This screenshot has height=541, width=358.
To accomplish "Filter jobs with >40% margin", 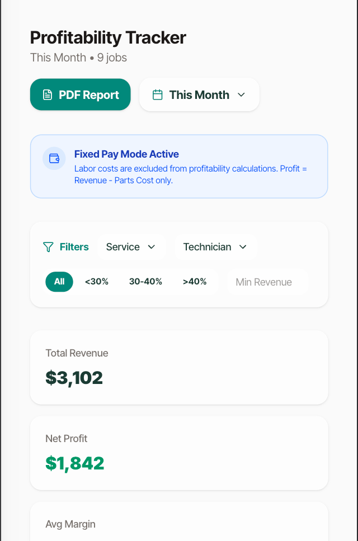I will coord(195,282).
